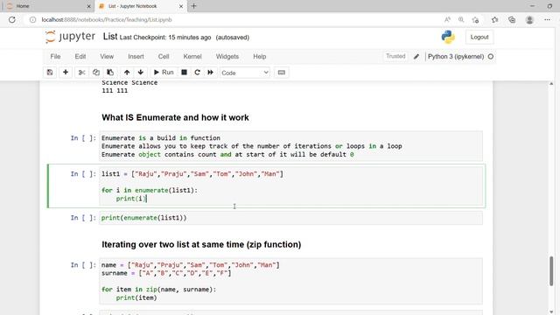Image resolution: width=560 pixels, height=315 pixels.
Task: Paste cells below icon
Action: pos(110,73)
